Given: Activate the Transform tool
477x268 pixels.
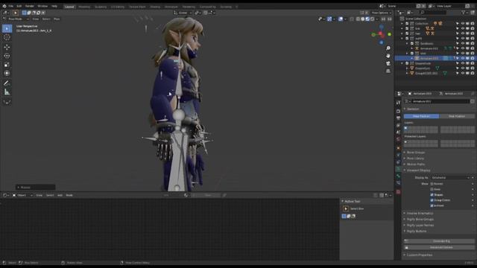Looking at the screenshot, I should [x=7, y=74].
